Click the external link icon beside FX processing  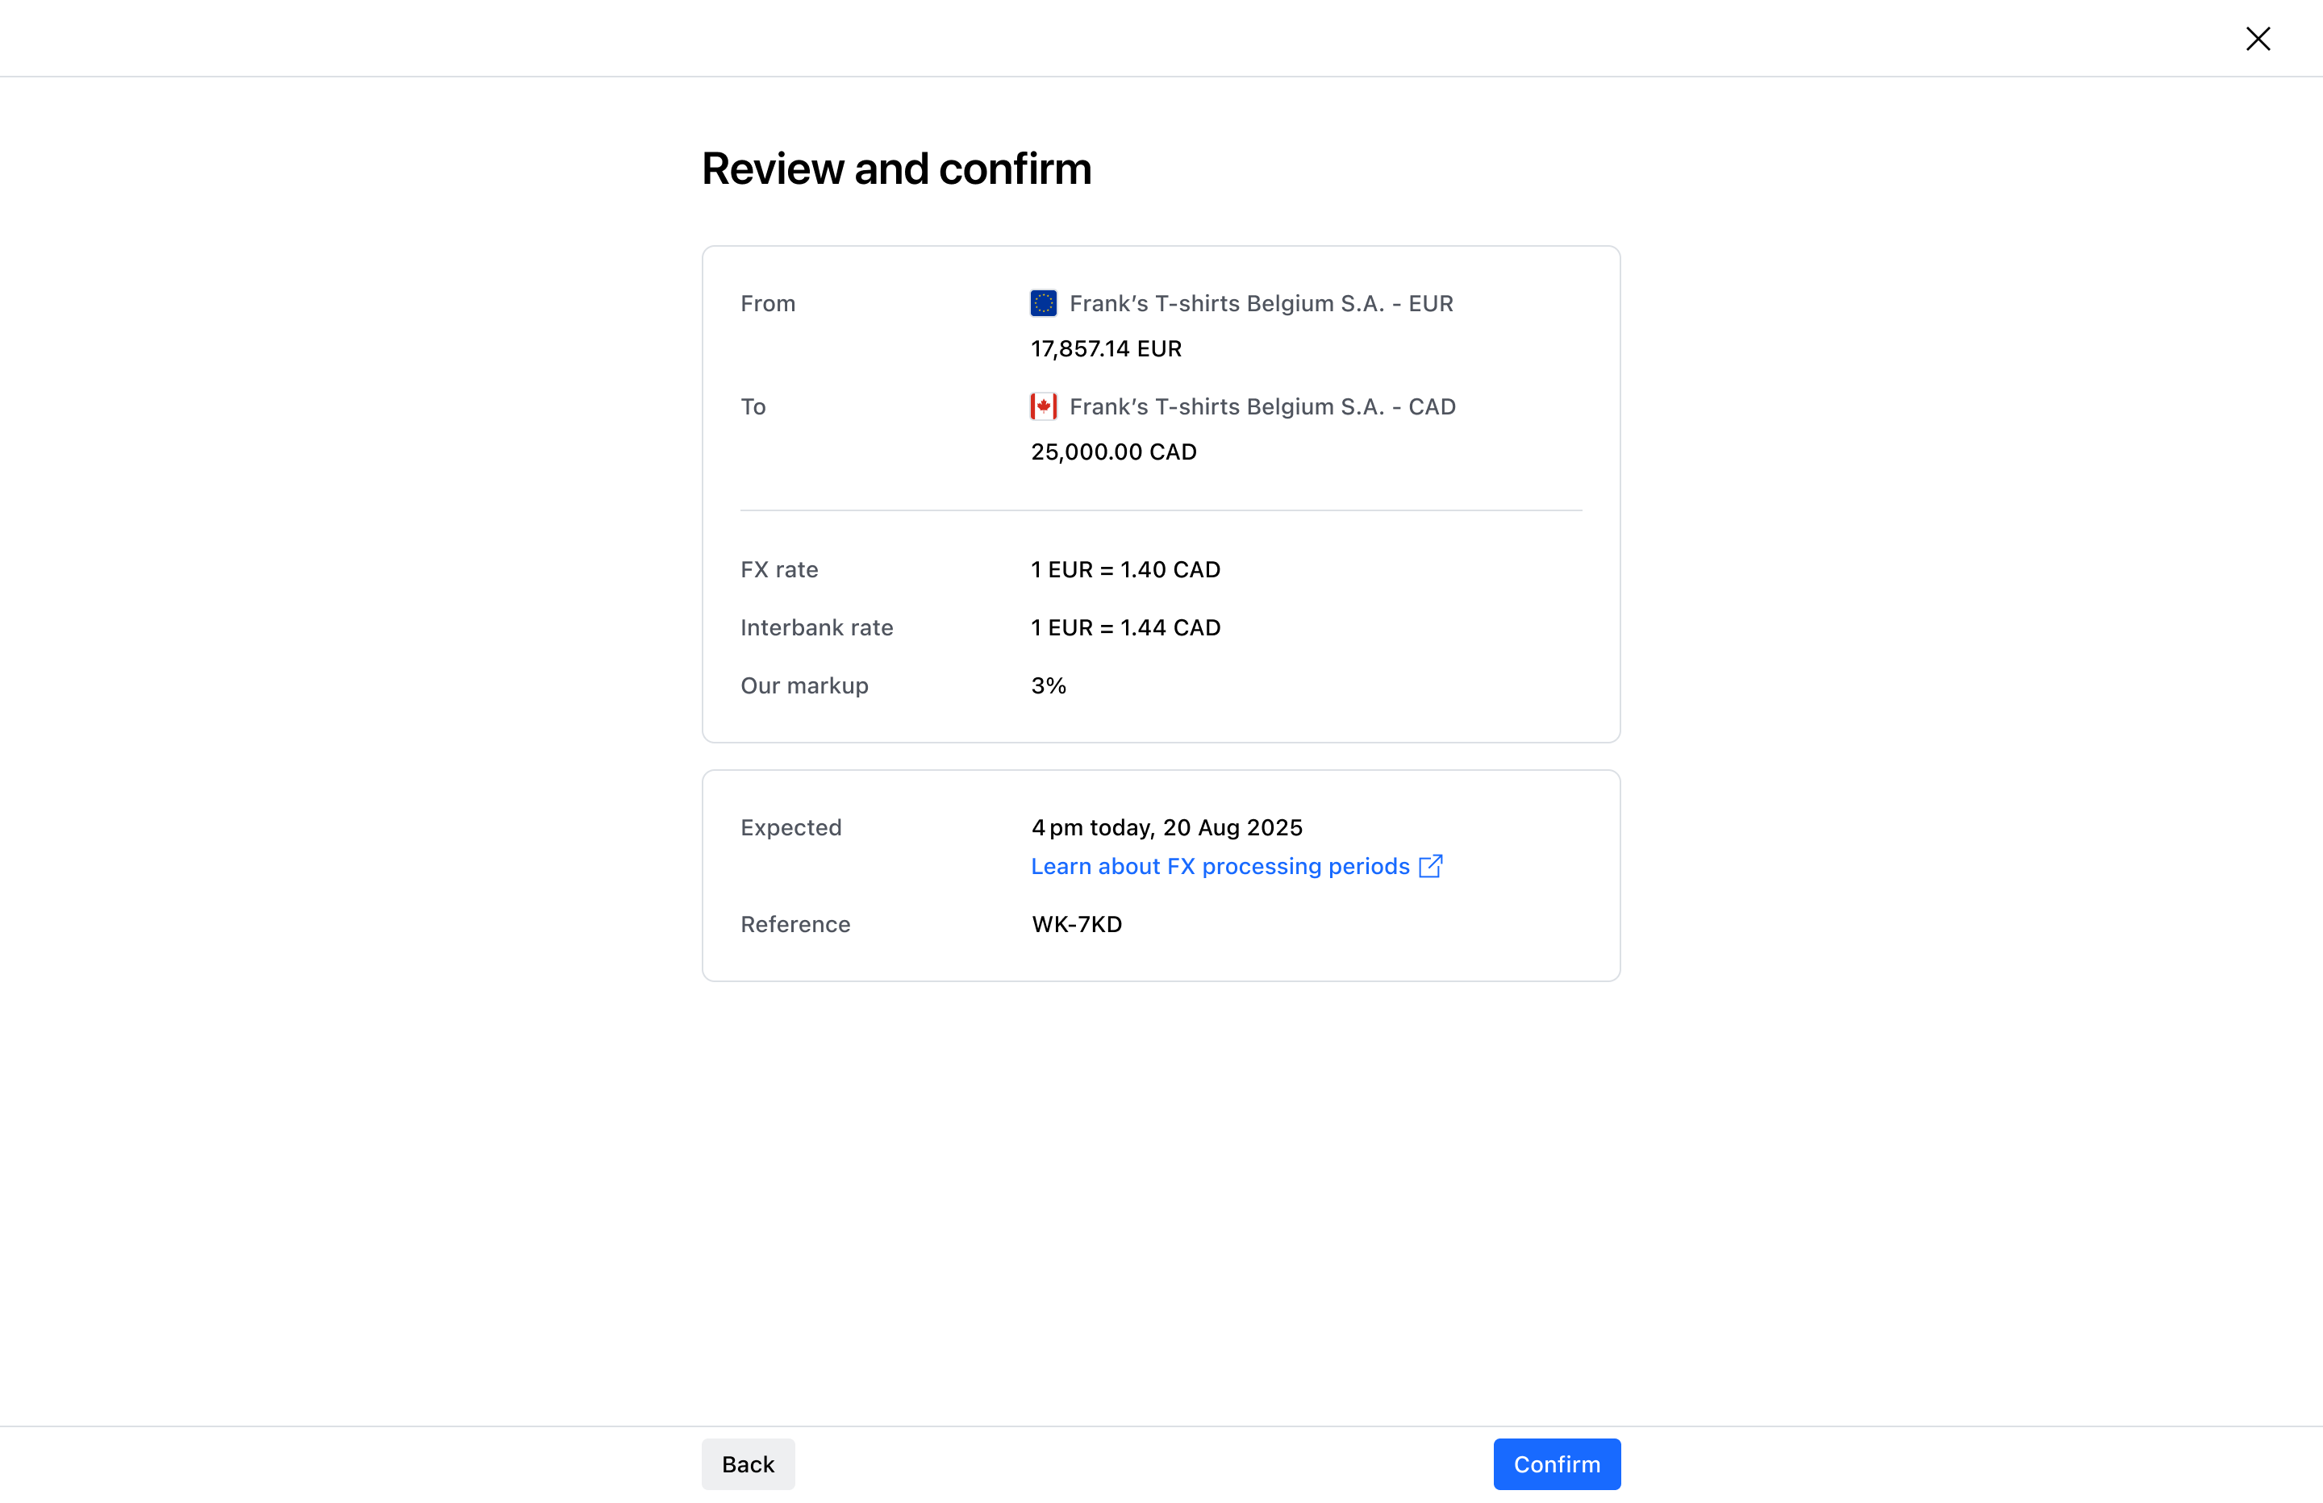1431,866
